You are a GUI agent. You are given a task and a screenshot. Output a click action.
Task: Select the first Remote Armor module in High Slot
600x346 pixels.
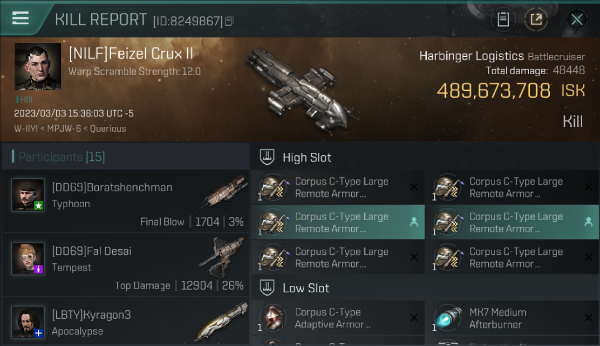pos(338,187)
